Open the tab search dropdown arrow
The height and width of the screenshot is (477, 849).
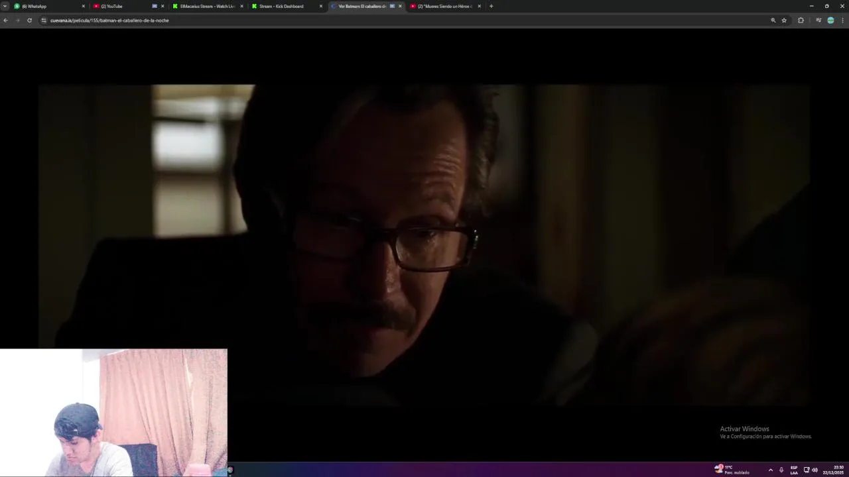click(5, 6)
